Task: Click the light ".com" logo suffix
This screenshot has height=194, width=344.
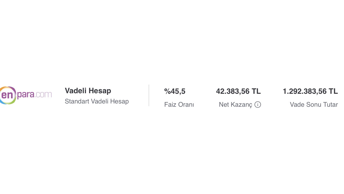Action: tap(43, 94)
